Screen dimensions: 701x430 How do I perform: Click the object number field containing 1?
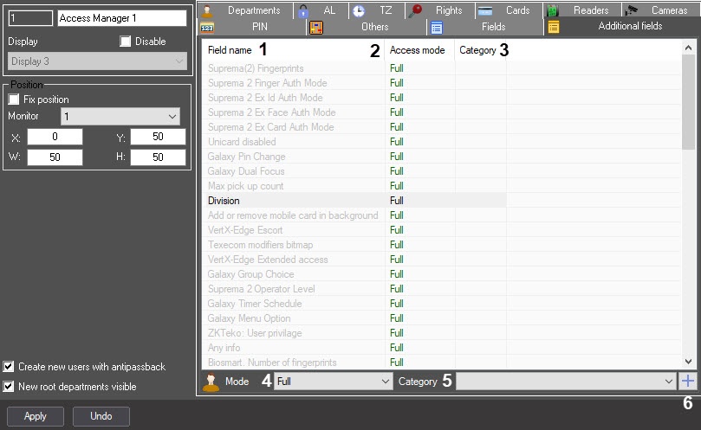30,18
